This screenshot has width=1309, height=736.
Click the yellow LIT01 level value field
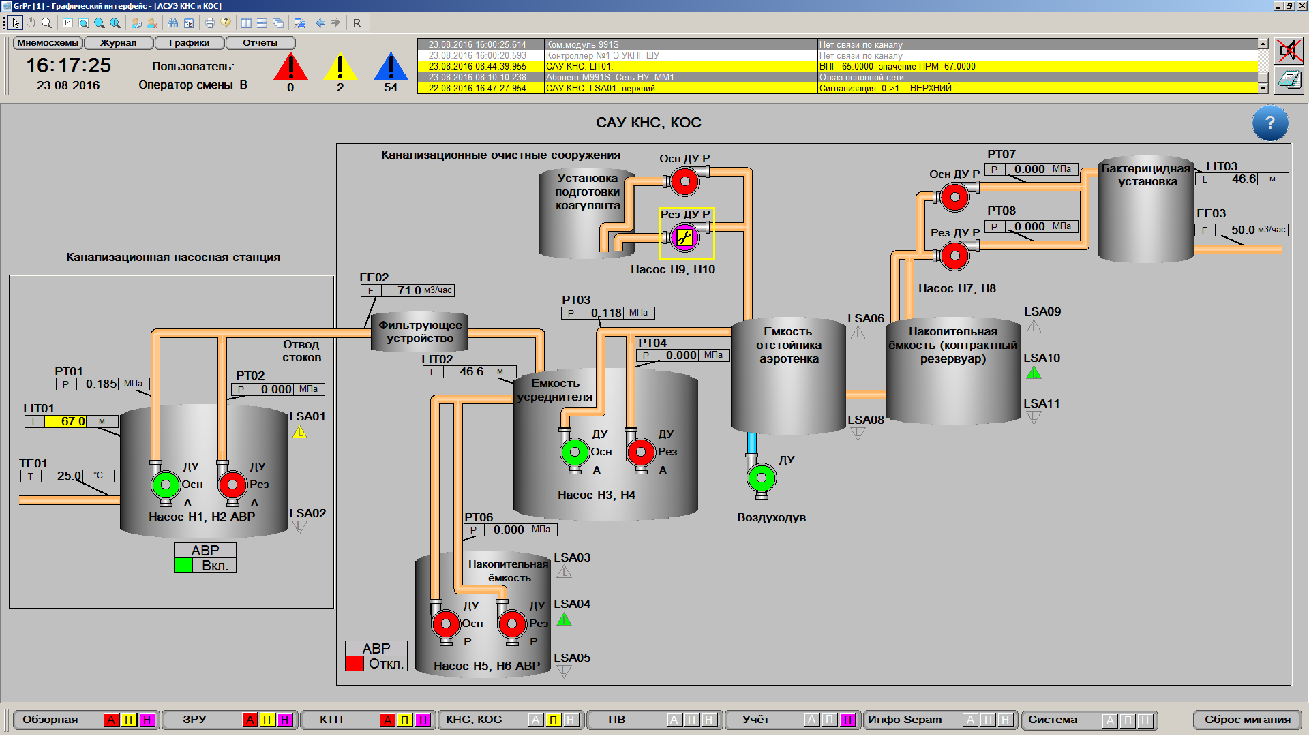[x=65, y=422]
